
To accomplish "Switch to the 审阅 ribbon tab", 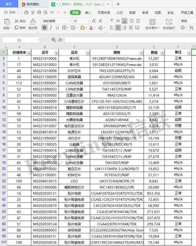I will pos(145,13).
